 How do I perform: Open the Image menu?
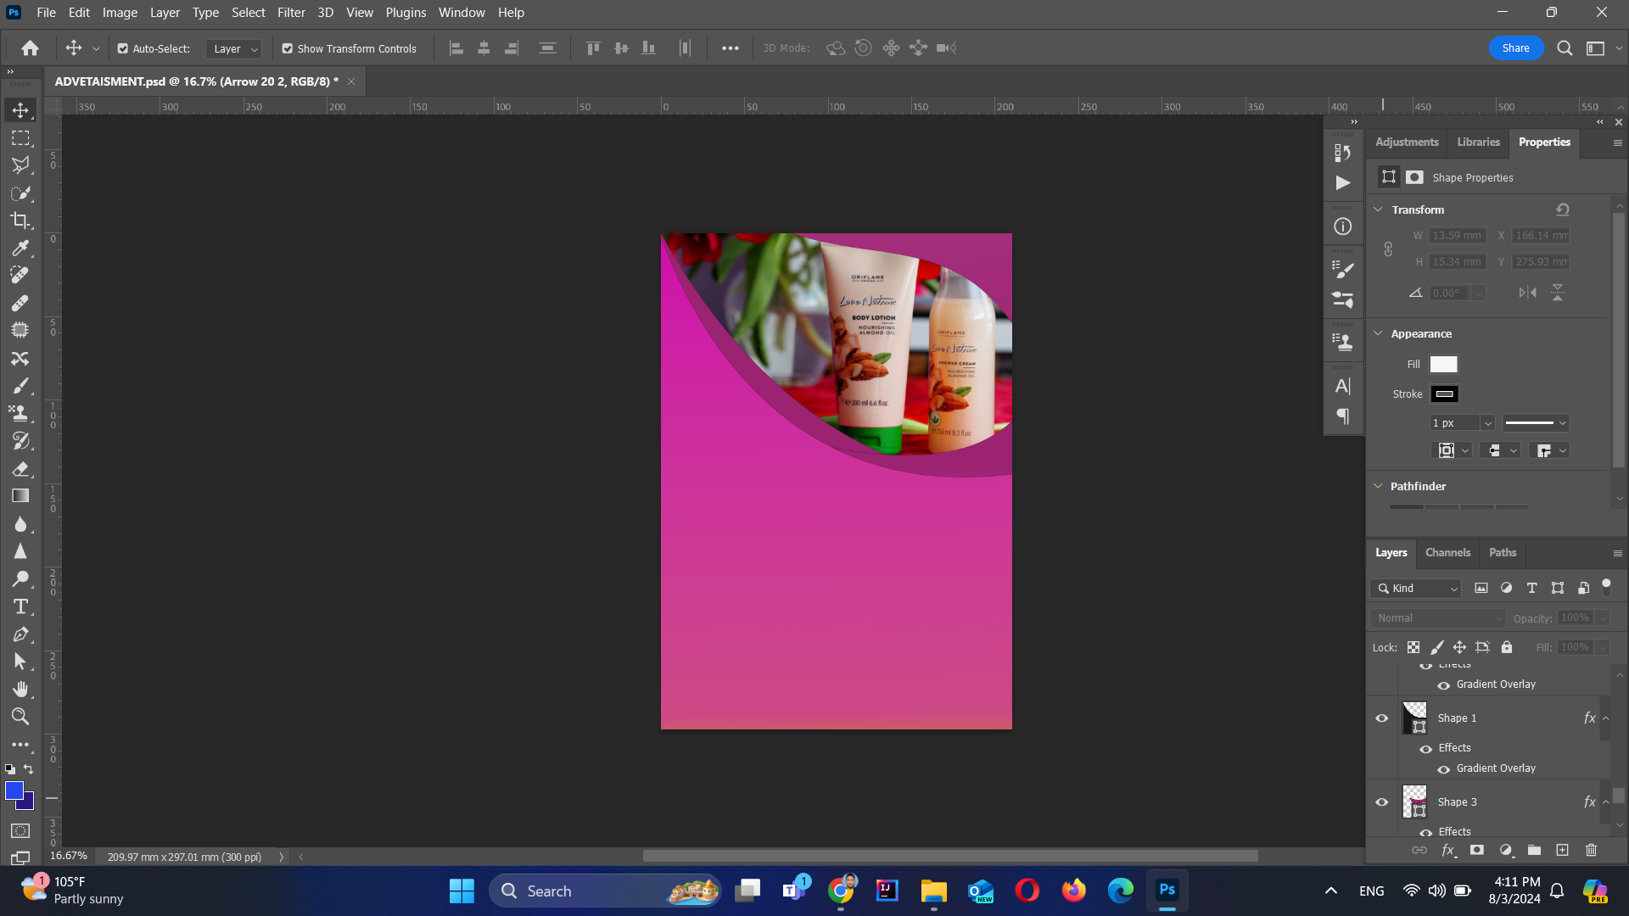120,13
